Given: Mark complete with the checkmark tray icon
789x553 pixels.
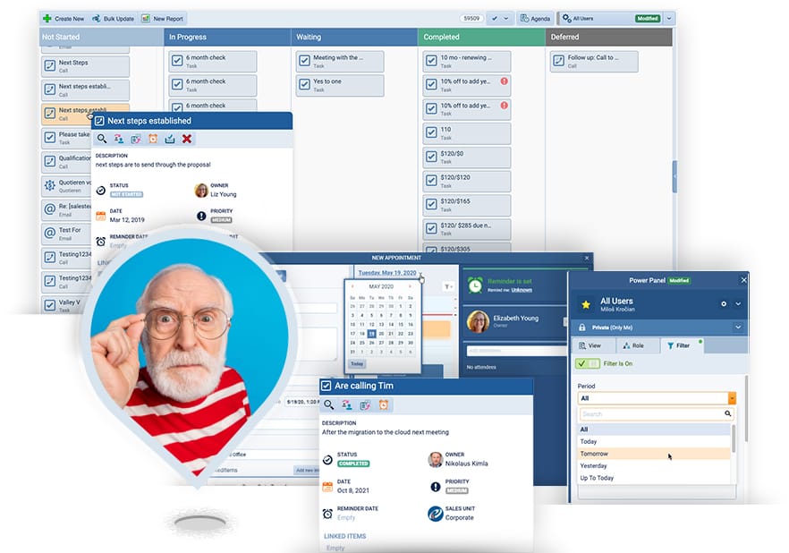Looking at the screenshot, I should (171, 139).
